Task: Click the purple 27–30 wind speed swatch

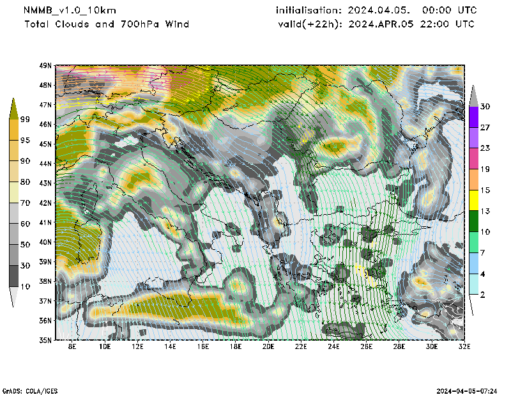Action: pyautogui.click(x=474, y=117)
